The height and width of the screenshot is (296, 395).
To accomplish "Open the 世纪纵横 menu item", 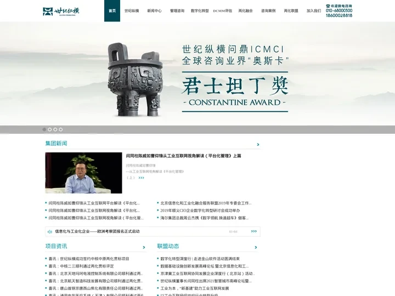I will point(132,11).
